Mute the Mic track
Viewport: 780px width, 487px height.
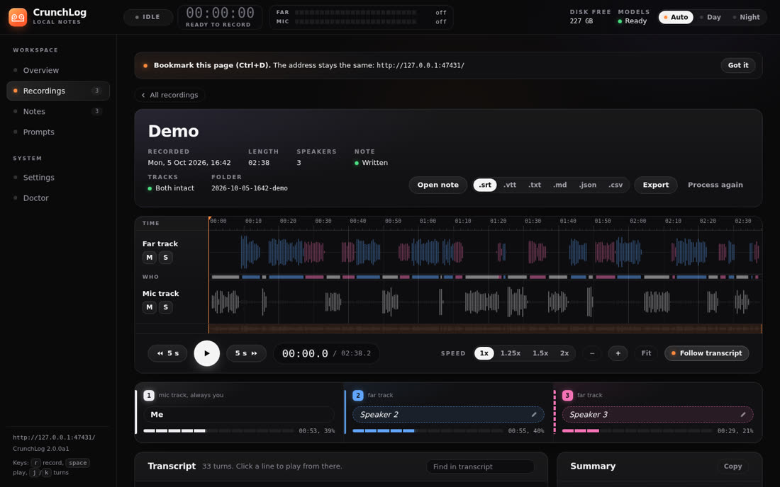pyautogui.click(x=149, y=307)
